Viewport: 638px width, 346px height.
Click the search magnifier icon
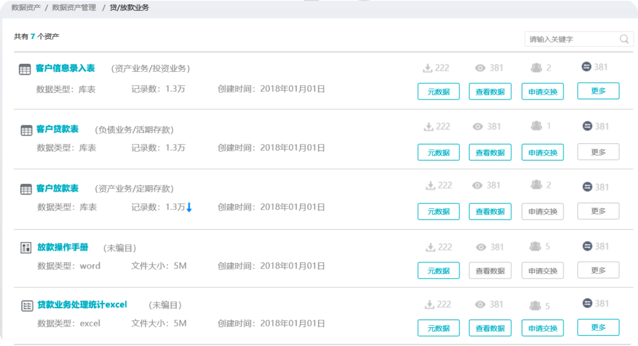pos(624,39)
